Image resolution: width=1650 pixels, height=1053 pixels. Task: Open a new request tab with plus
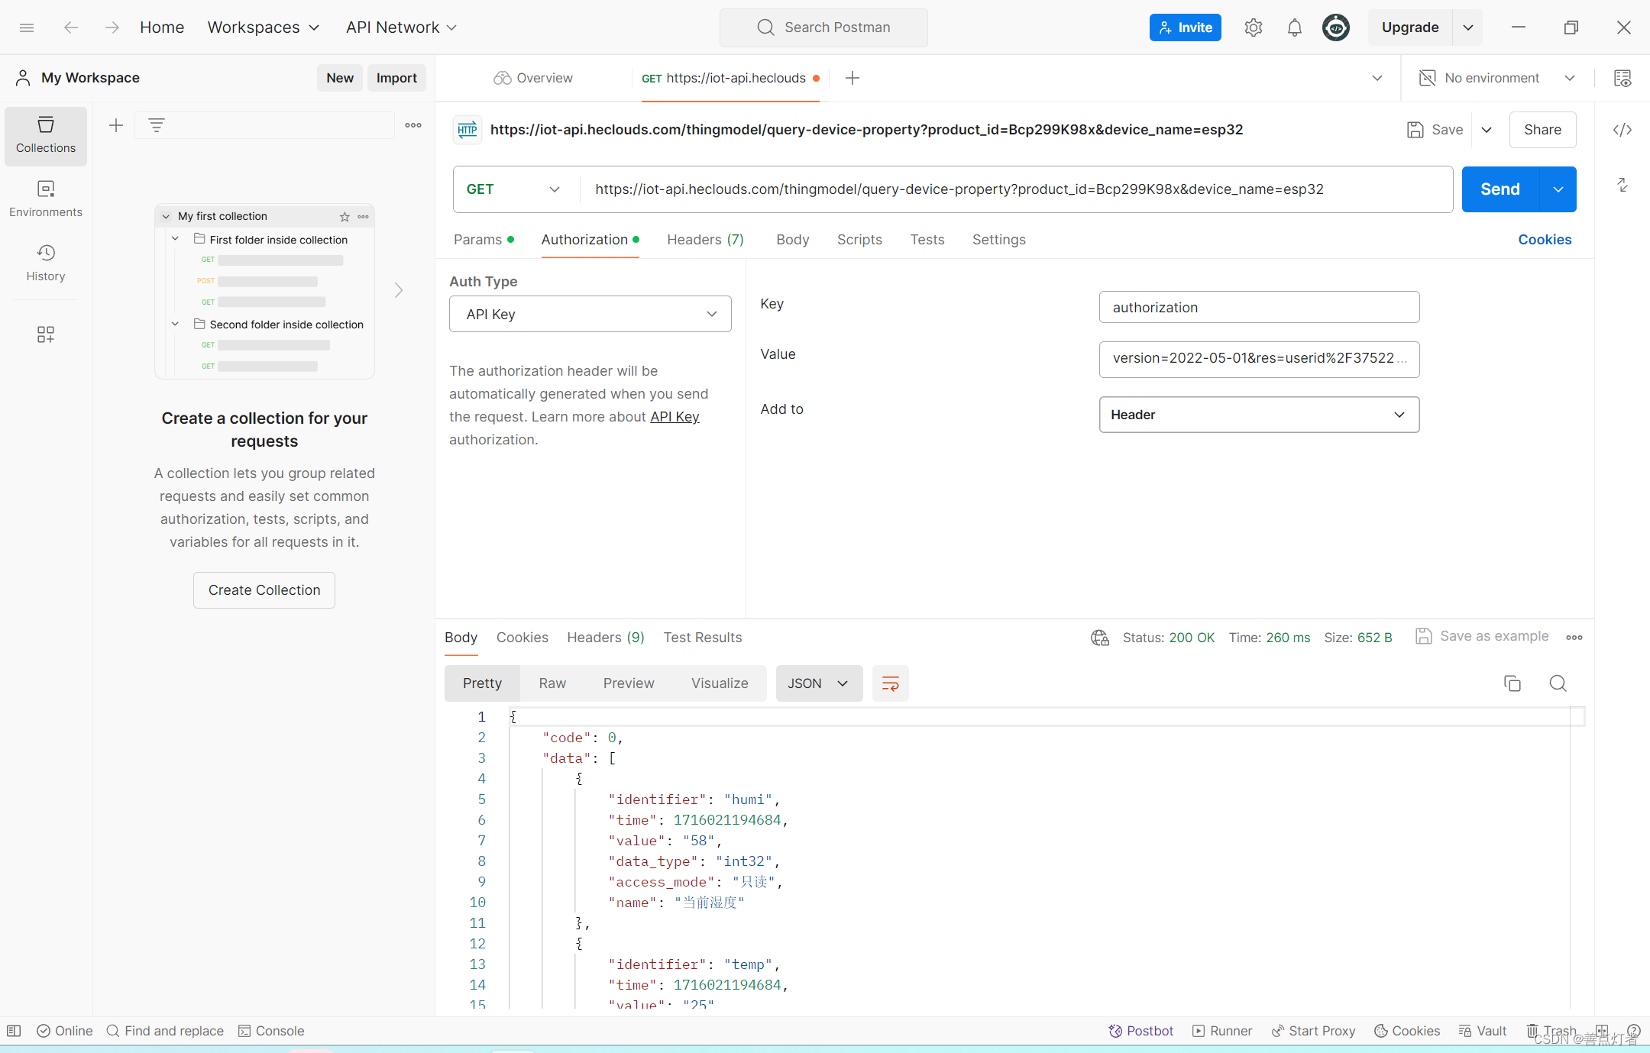tap(852, 78)
